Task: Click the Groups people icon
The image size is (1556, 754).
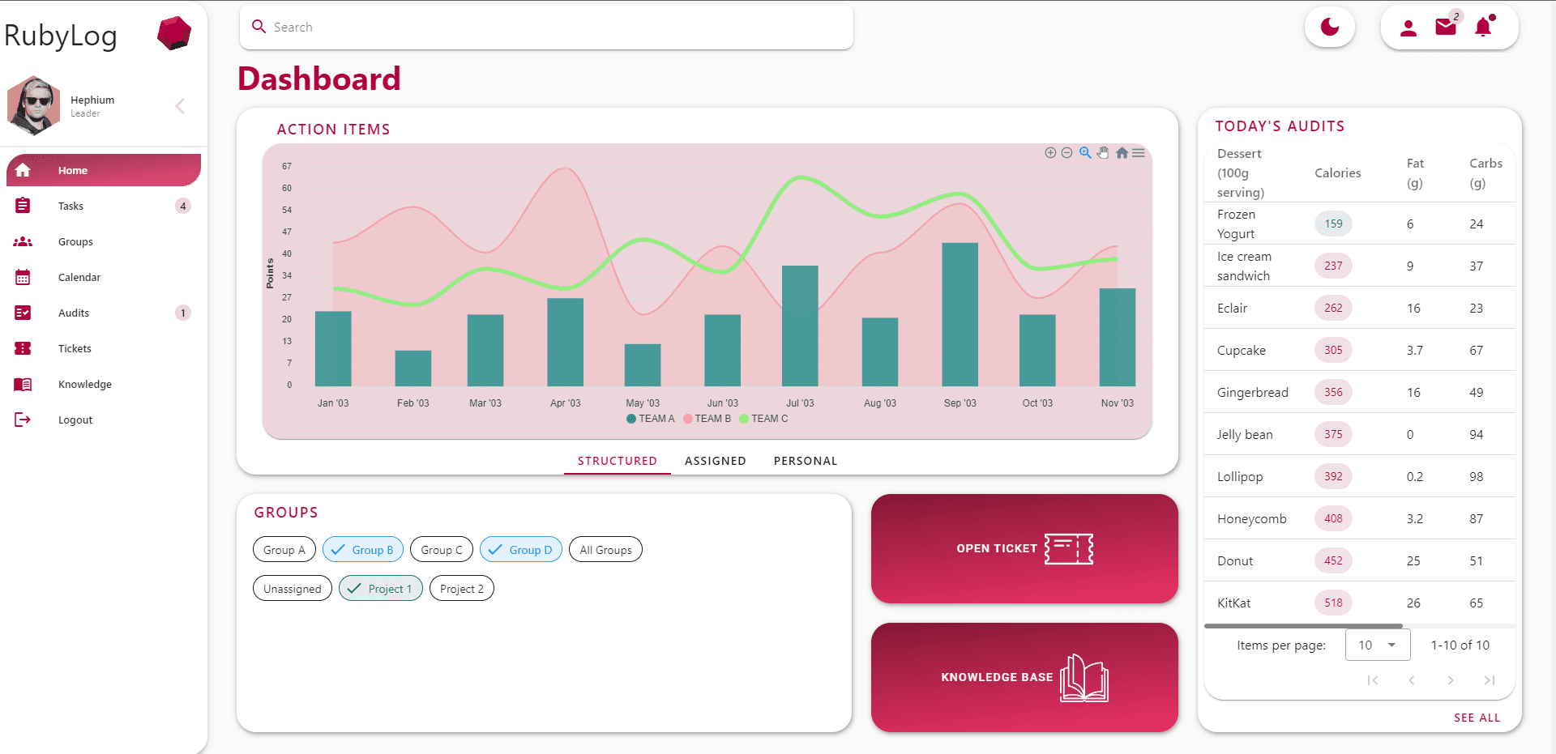Action: (x=23, y=241)
